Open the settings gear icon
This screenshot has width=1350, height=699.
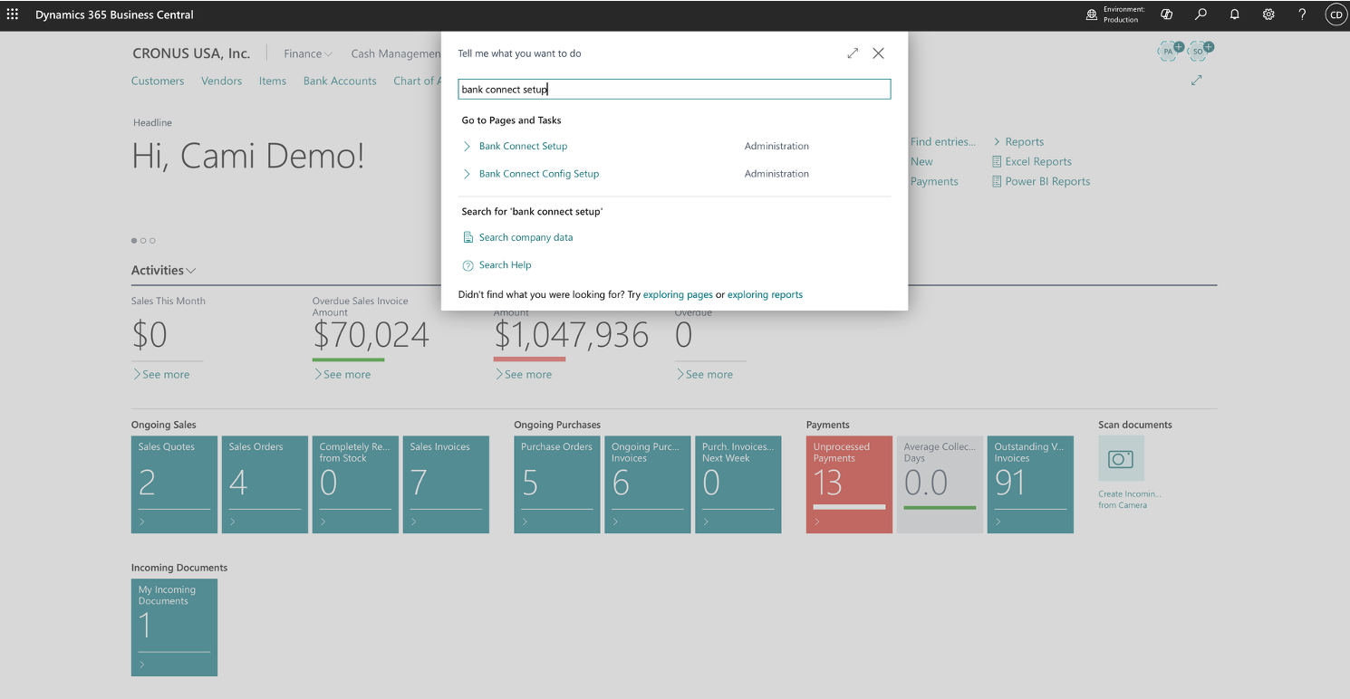click(x=1268, y=14)
